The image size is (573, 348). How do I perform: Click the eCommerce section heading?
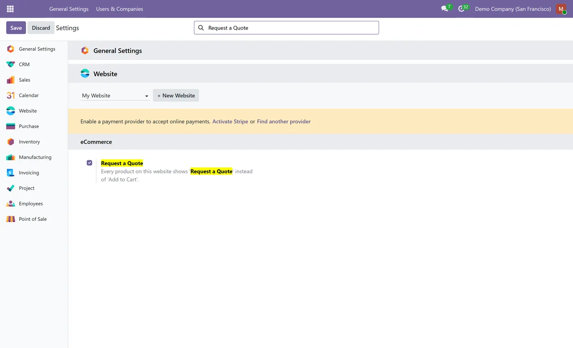[96, 142]
